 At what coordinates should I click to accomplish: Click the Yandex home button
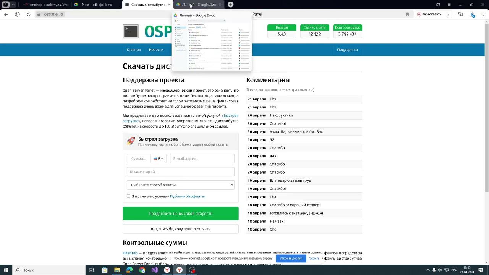click(17, 14)
